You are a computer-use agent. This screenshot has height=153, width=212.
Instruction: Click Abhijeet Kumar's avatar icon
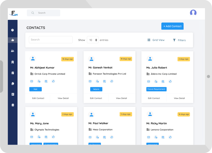pyautogui.click(x=33, y=59)
